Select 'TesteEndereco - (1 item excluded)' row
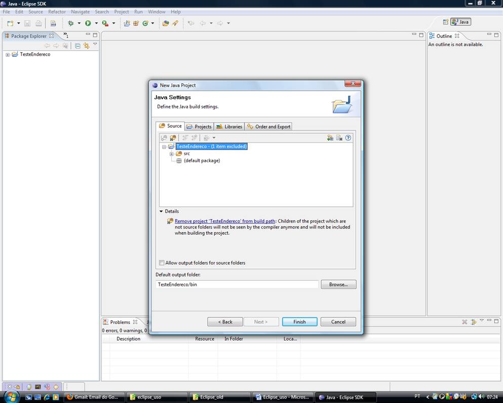Image resolution: width=503 pixels, height=403 pixels. pos(211,146)
